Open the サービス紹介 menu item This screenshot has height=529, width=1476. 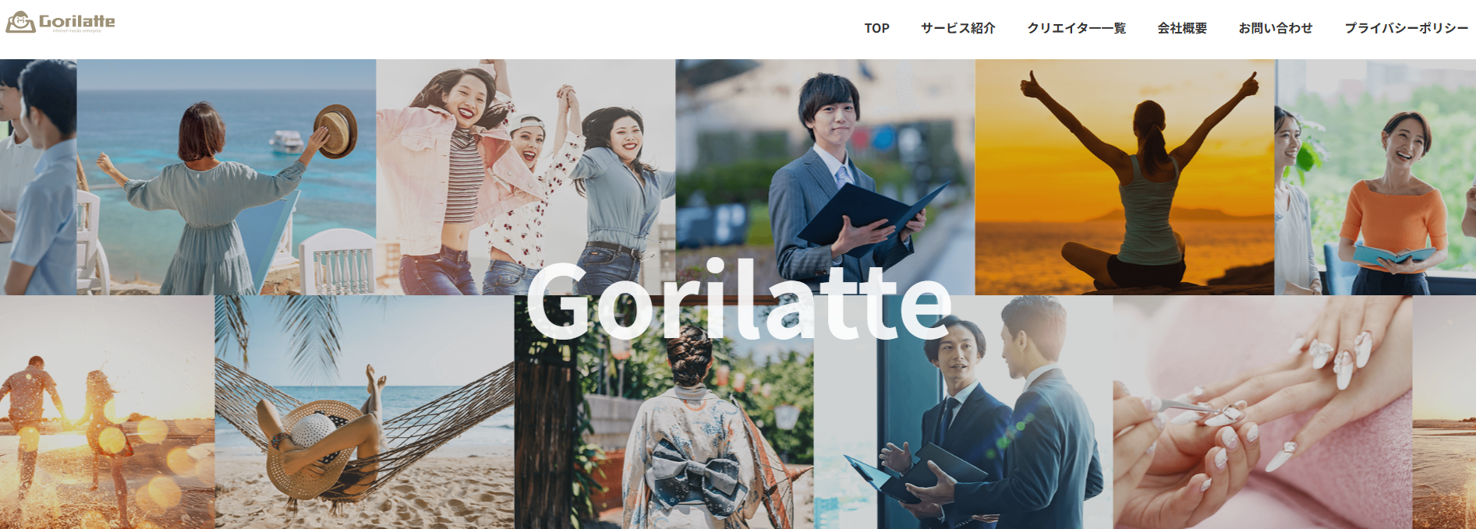click(957, 28)
